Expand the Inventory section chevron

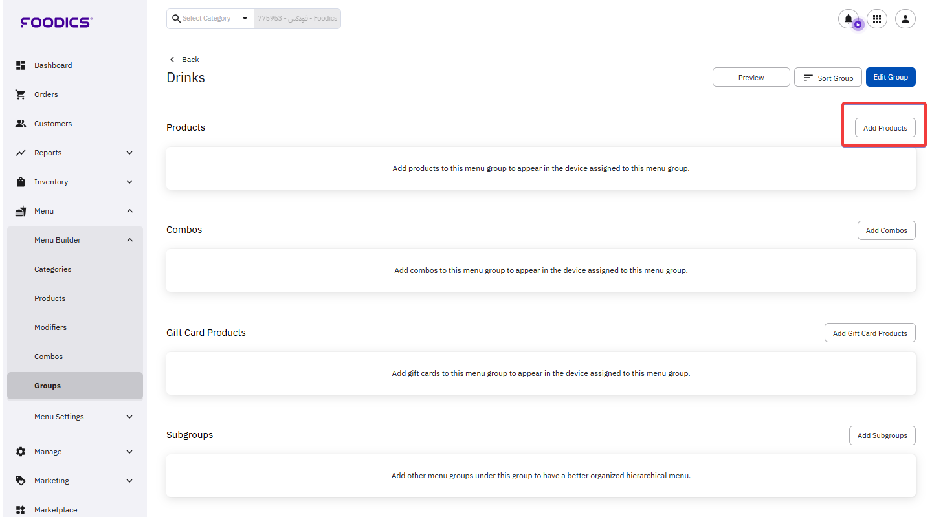(129, 182)
